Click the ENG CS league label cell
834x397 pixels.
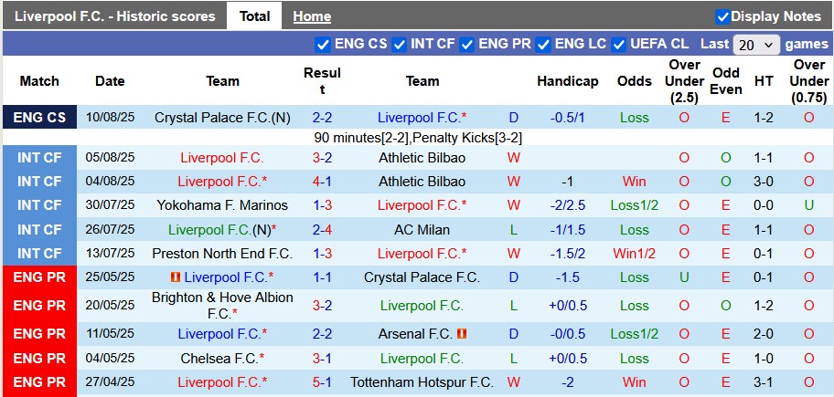click(x=39, y=118)
